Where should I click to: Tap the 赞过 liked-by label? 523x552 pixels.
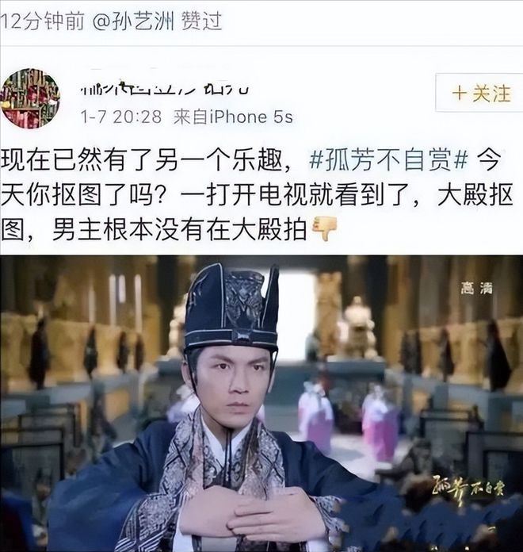click(202, 21)
